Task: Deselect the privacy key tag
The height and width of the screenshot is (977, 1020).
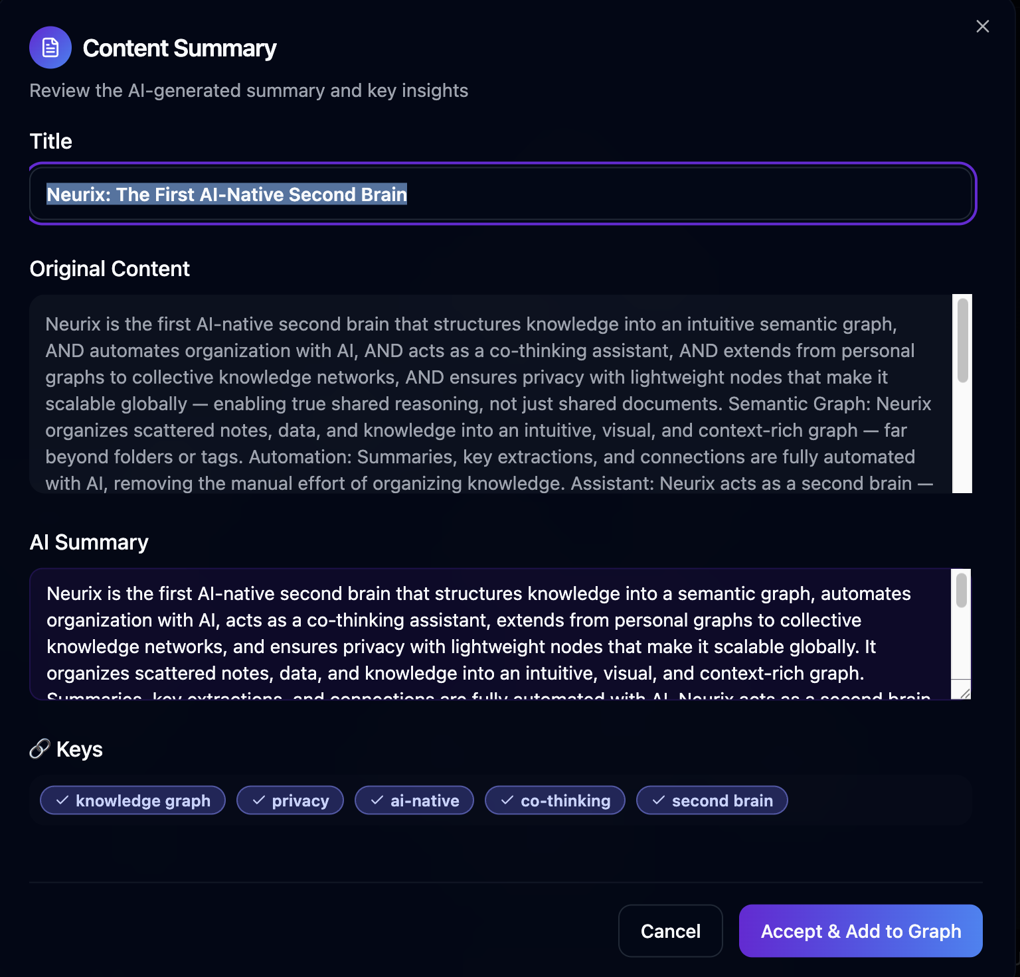Action: click(x=290, y=800)
